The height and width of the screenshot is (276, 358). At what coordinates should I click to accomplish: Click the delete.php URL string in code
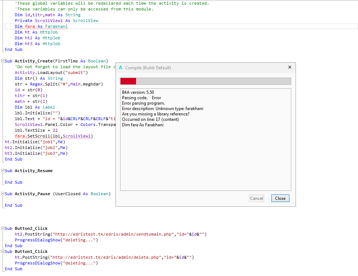coord(105,257)
